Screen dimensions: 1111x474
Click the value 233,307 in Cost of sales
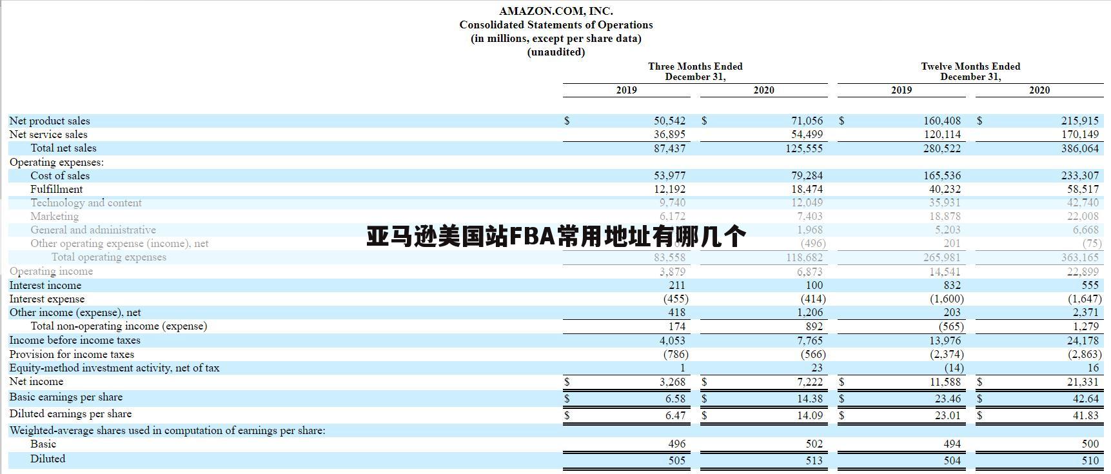[1080, 176]
